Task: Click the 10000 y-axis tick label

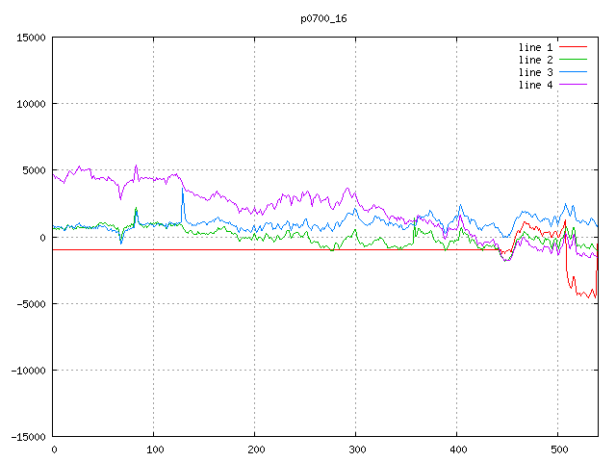Action: [31, 104]
